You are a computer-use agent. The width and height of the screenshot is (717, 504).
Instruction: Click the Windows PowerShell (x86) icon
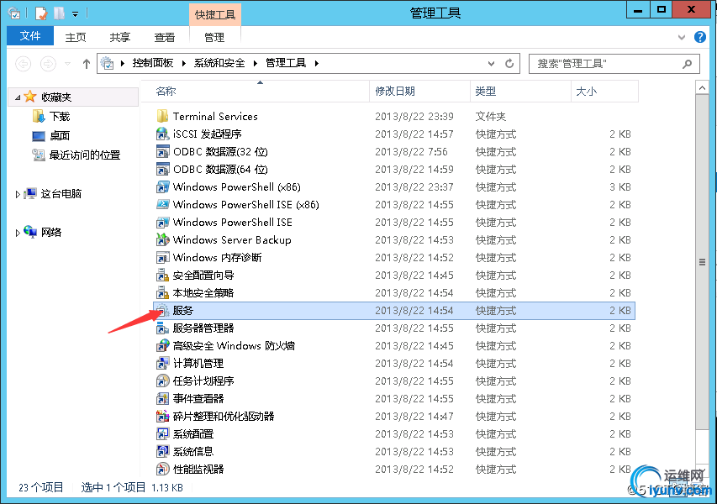162,186
